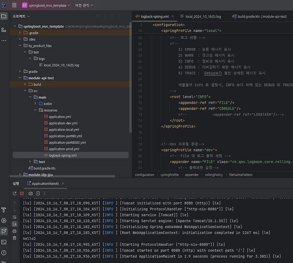Image resolution: width=293 pixels, height=263 pixels.
Task: Rerun the ApplicationMainKt application
Action: pyautogui.click(x=15, y=194)
